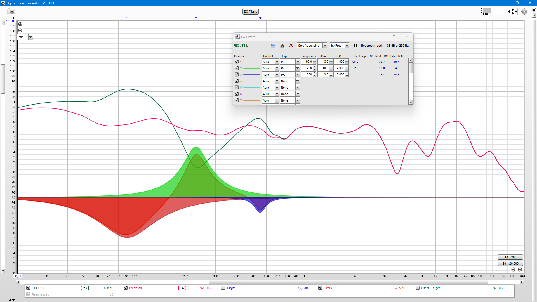The height and width of the screenshot is (302, 537).
Task: Zoom out frequency axis minus icon
Action: click(513, 270)
